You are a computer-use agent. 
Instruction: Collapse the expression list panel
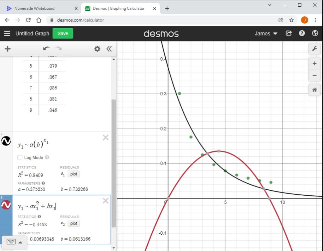109,49
